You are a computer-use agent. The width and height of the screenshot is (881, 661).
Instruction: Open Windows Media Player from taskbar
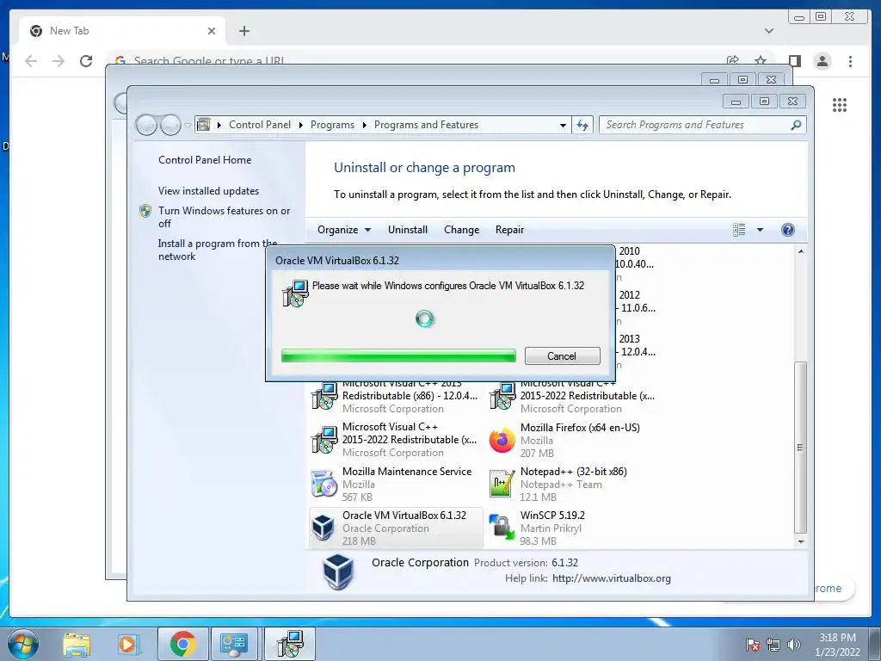tap(127, 644)
